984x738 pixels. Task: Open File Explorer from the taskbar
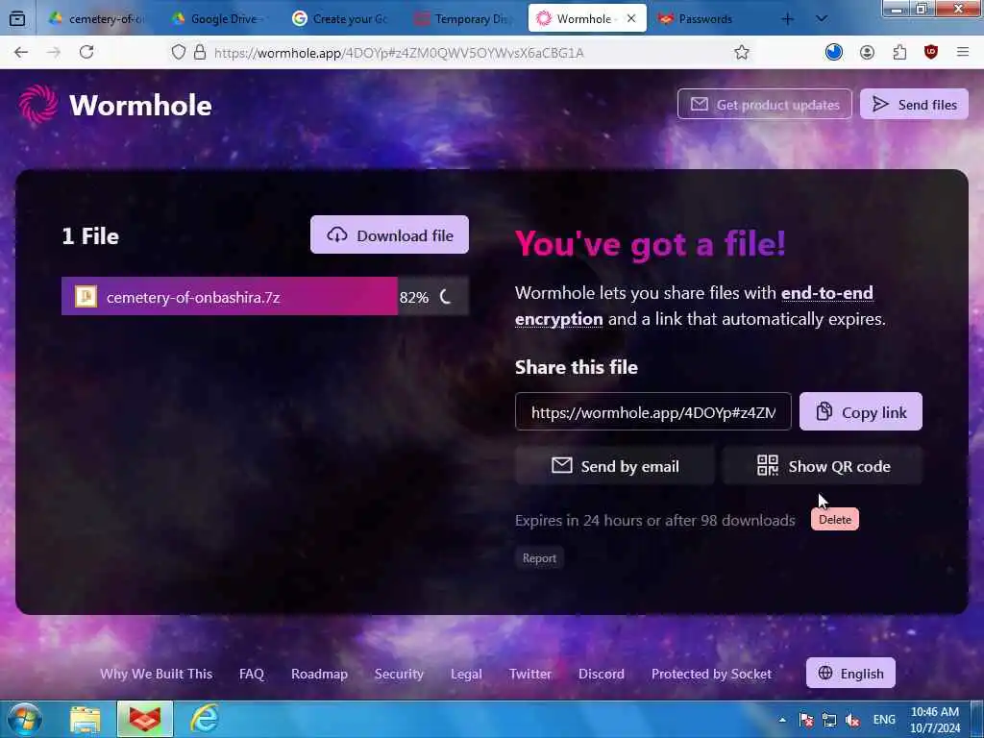[x=85, y=719]
